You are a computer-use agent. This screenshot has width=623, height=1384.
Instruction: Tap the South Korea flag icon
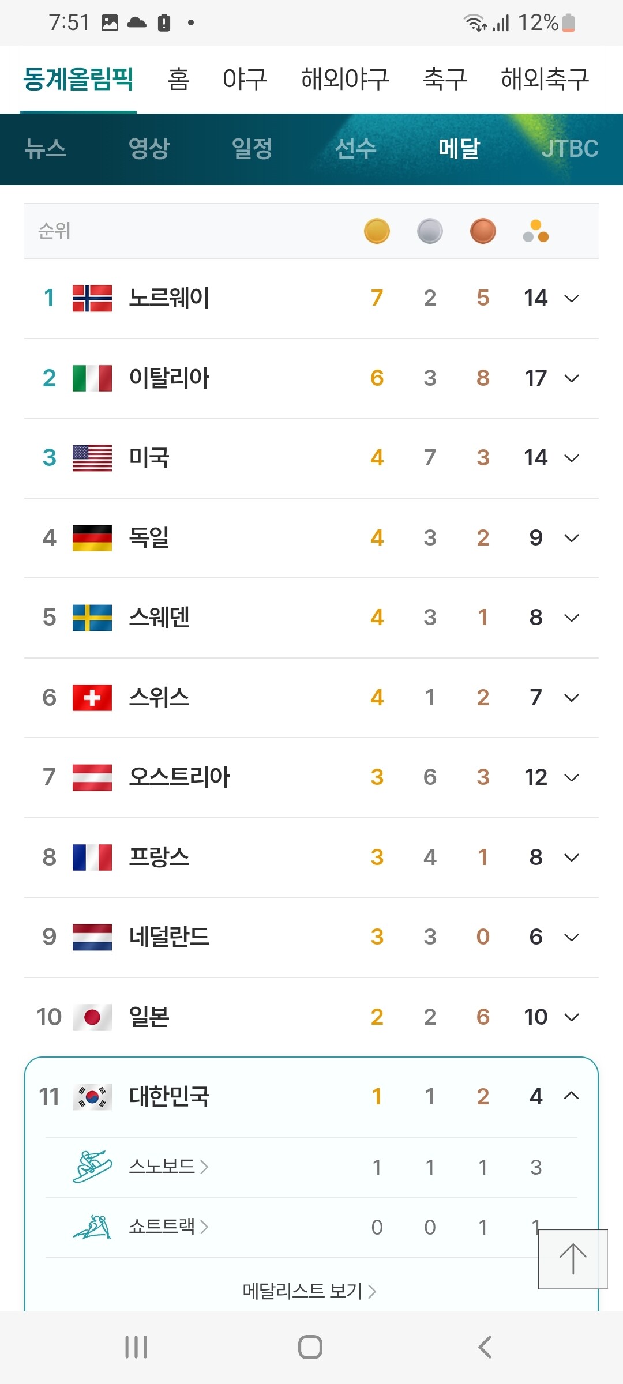tap(92, 1096)
